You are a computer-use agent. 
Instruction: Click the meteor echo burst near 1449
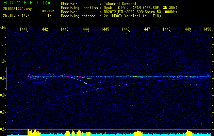pyautogui.click(x=189, y=77)
